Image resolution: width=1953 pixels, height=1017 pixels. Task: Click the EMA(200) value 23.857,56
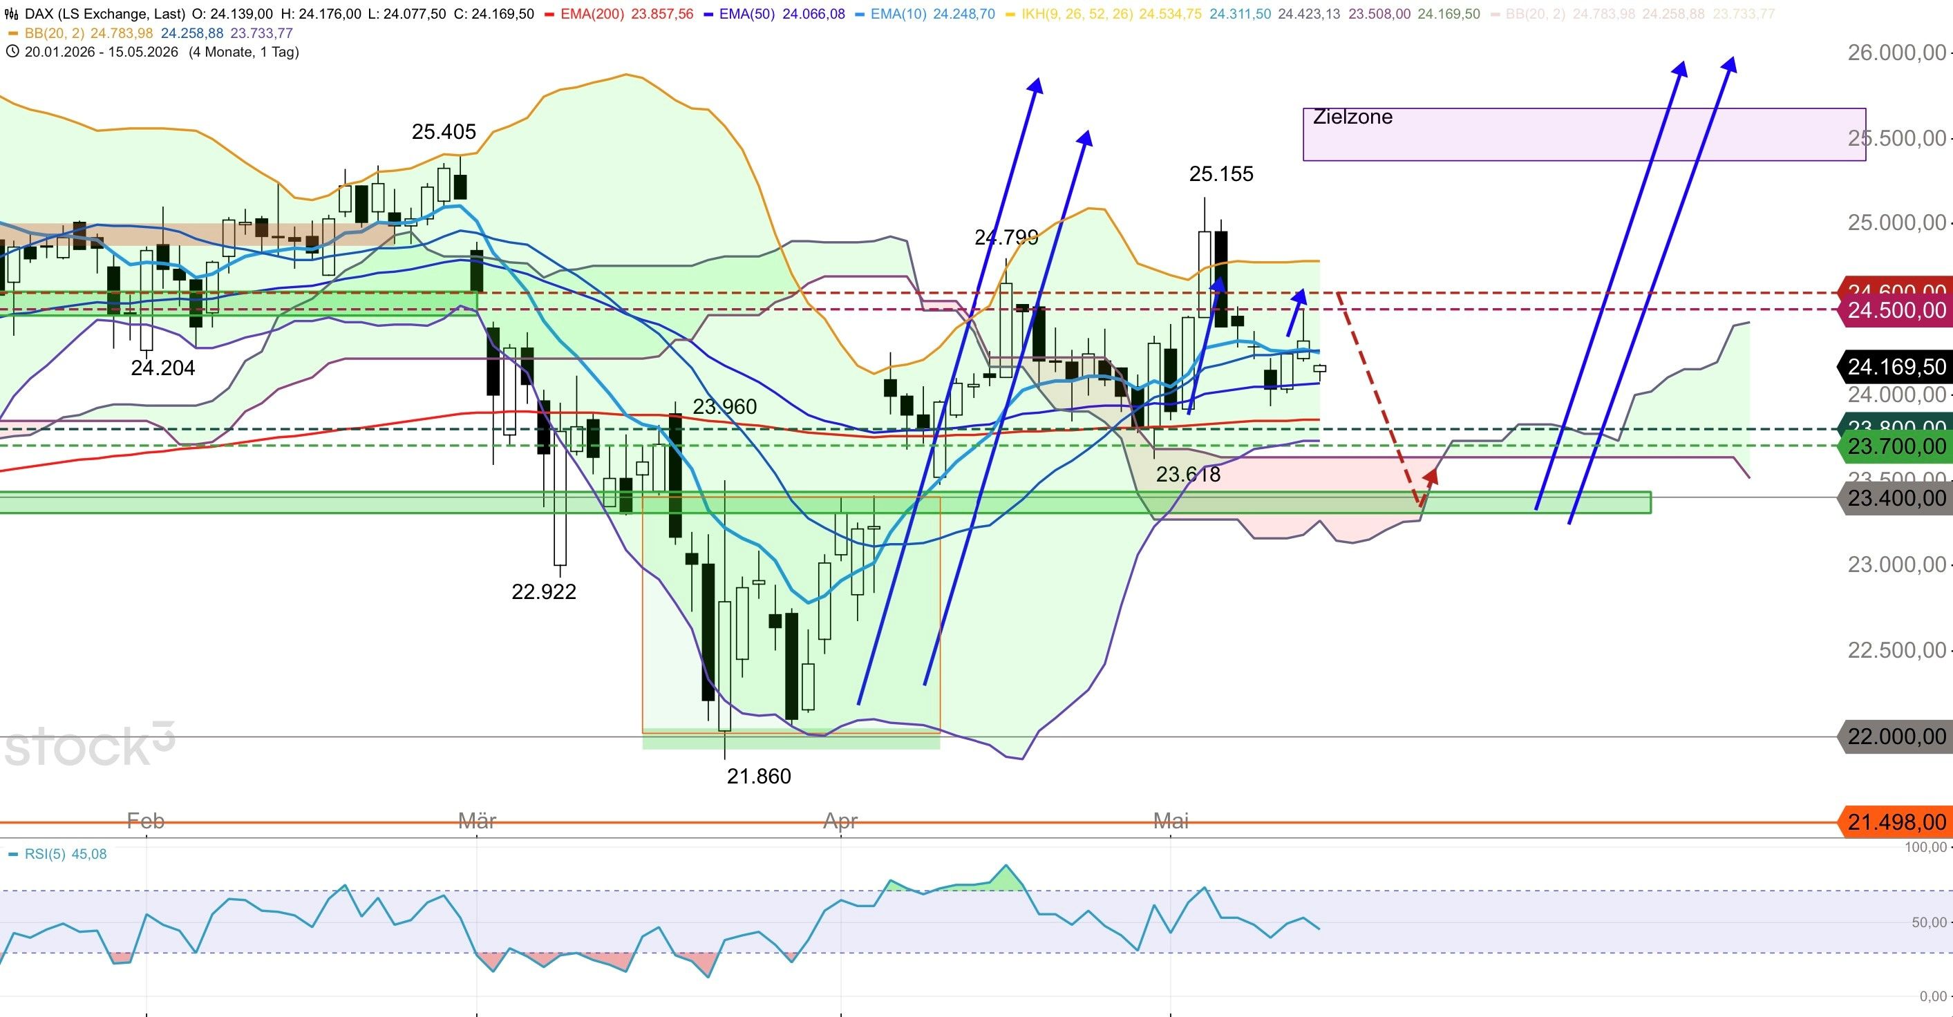(x=662, y=14)
